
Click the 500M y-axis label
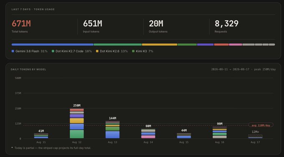(18, 78)
